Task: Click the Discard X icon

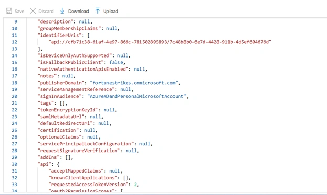Action: 32,11
